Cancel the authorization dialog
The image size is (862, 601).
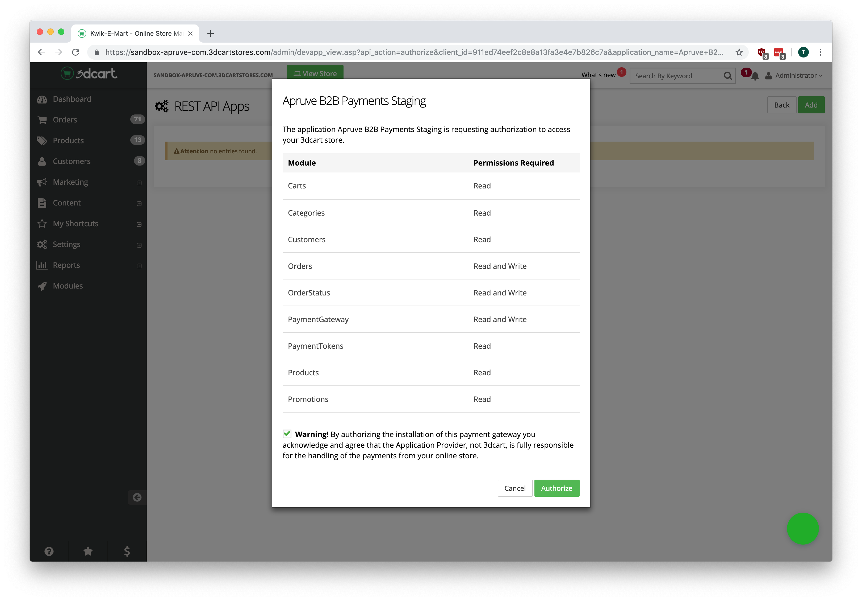(515, 488)
